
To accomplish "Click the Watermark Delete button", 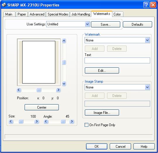I will 117,49.
